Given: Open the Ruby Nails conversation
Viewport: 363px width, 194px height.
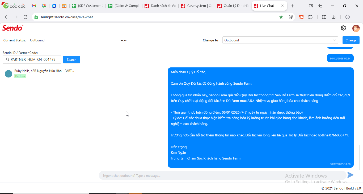Looking at the screenshot, I should coord(47,74).
